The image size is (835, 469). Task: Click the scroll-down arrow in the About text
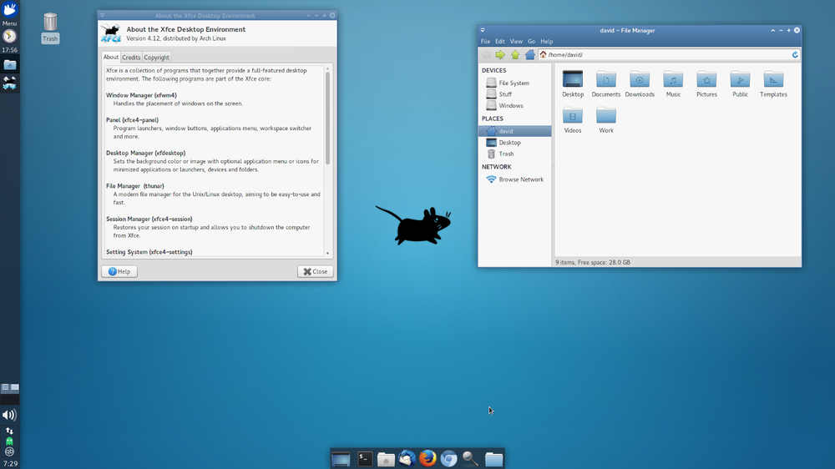click(327, 254)
